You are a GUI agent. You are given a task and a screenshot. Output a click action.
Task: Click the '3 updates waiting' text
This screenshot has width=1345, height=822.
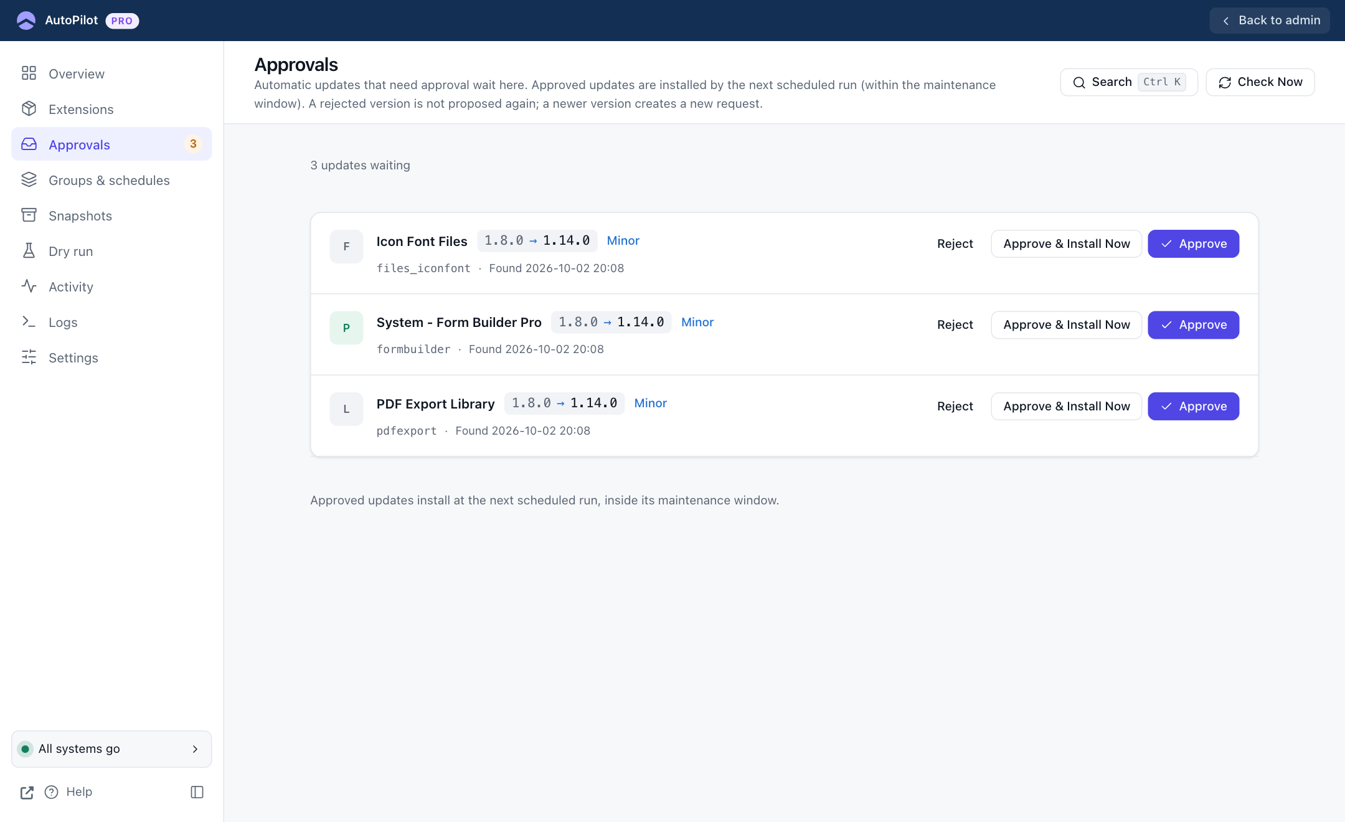(360, 165)
